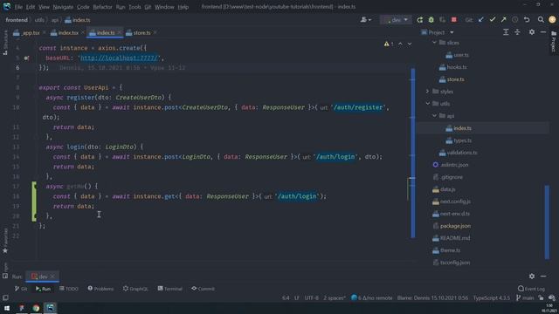This screenshot has width=559, height=314.
Task: Stop the running dev process
Action: (x=454, y=20)
